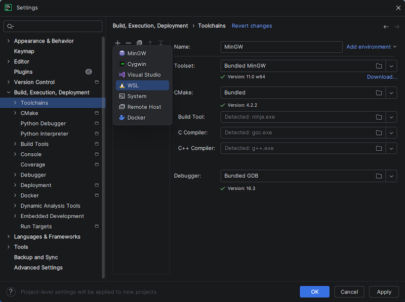405x302 pixels.
Task: Navigate back with the left arrow
Action: 386,27
